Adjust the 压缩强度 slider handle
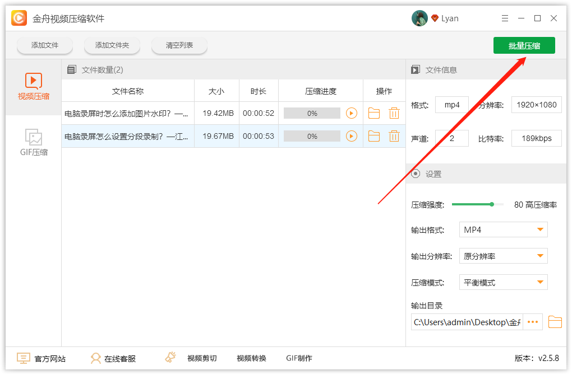The width and height of the screenshot is (572, 375). pyautogui.click(x=492, y=205)
